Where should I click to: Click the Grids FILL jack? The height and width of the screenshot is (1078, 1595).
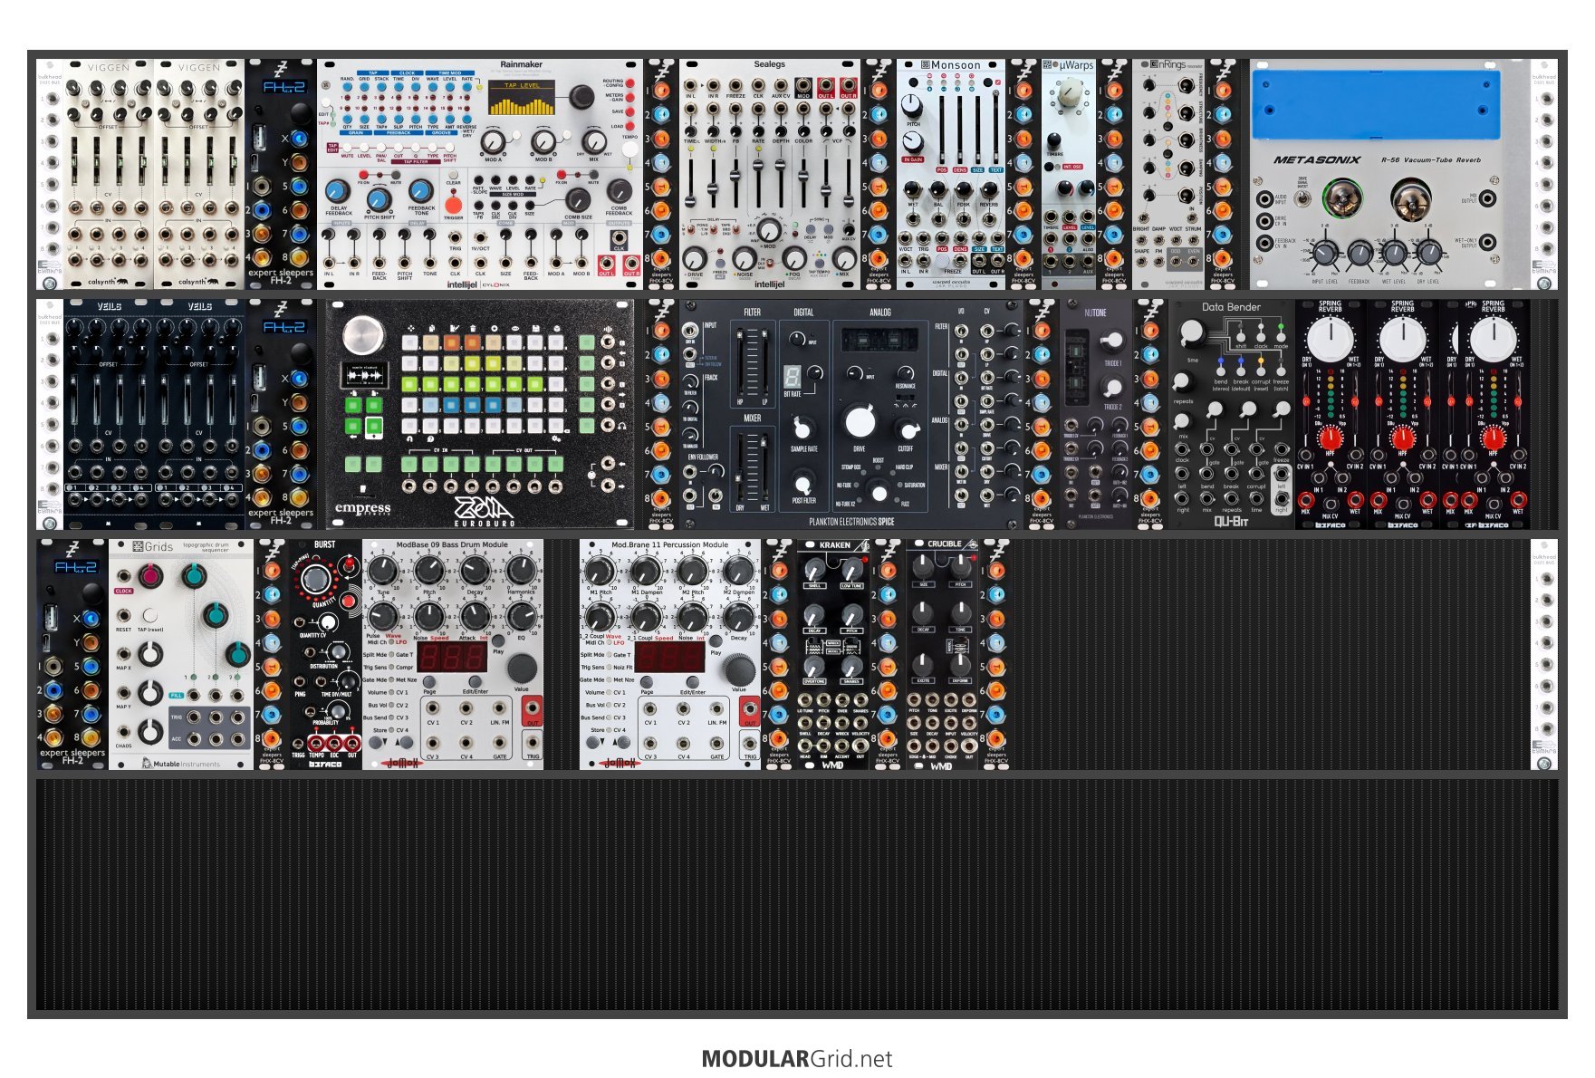(x=194, y=695)
